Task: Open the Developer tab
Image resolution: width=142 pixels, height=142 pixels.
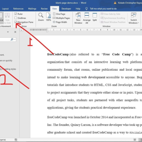Action: [x=66, y=9]
